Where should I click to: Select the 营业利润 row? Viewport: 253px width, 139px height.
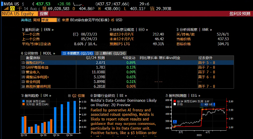tap(127, 82)
